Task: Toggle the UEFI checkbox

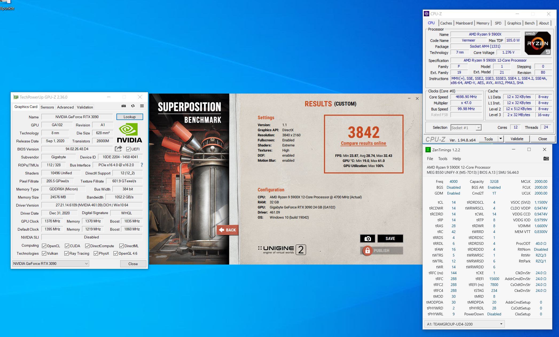Action: tap(128, 149)
